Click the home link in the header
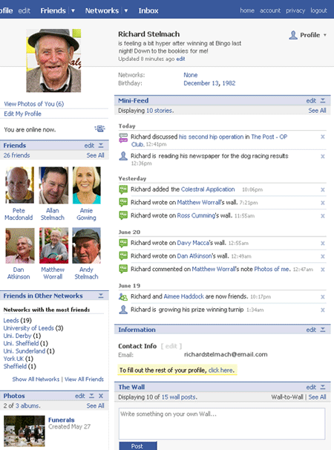334x450 pixels. [x=247, y=10]
